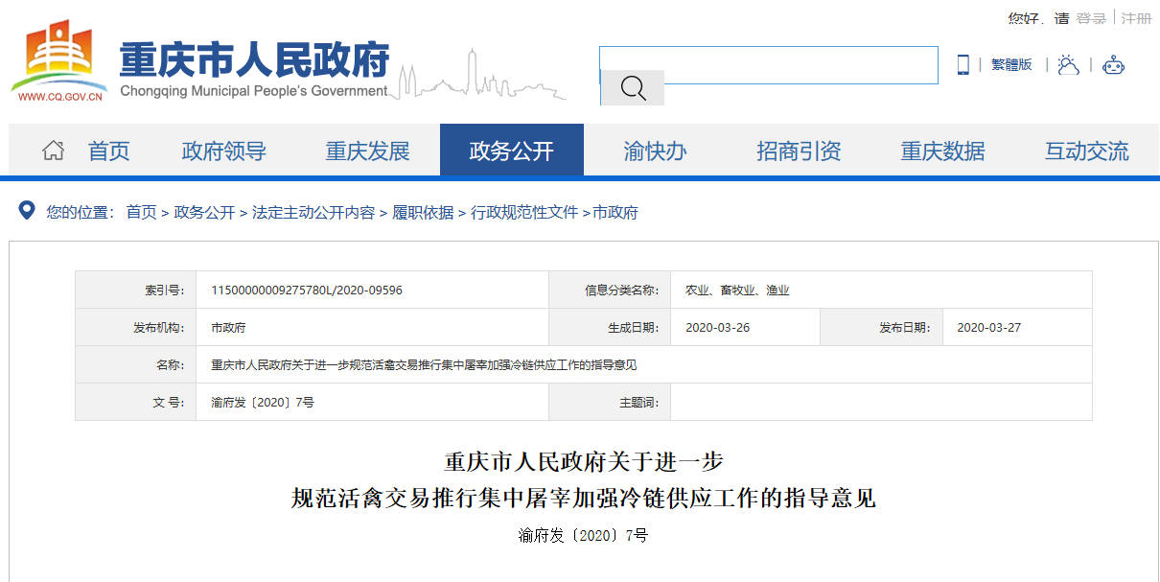
Task: Click the document name in the 名称 row
Action: click(x=424, y=364)
